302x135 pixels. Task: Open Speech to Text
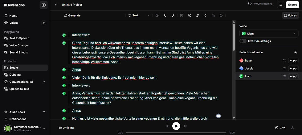(25, 89)
